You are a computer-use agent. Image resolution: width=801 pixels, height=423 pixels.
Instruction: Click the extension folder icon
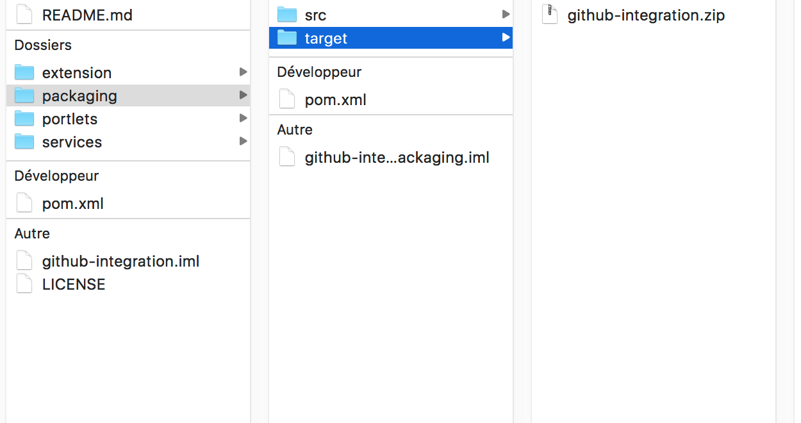pos(24,72)
